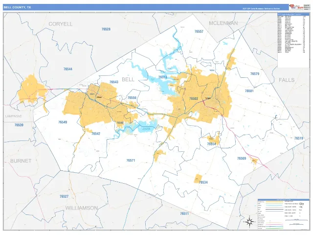The image size is (313, 235).
Task: Select ZIP code label 76539
Action: point(19,125)
